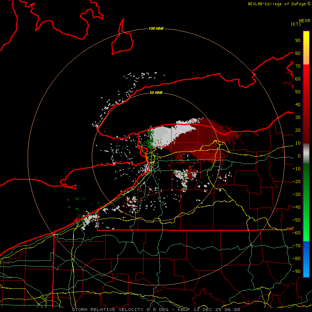The height and width of the screenshot is (312, 312).
Task: Click the 50 NMI range ring label
Action: [156, 93]
